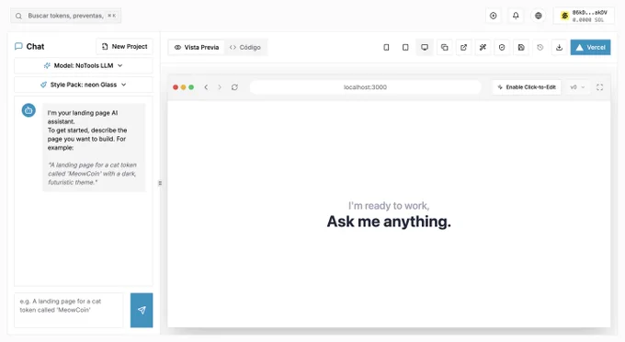
Task: Enter fullscreen preview with expand icon
Action: click(x=599, y=87)
